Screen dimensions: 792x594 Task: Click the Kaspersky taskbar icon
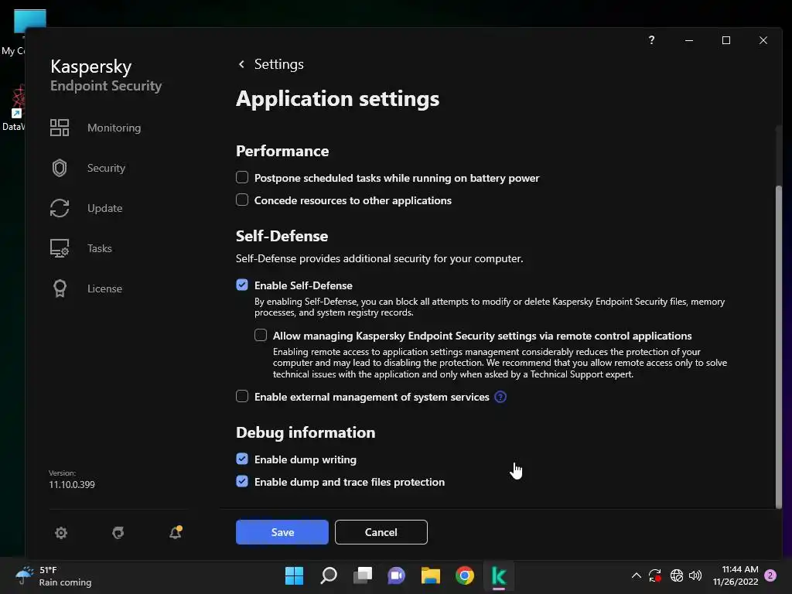499,575
